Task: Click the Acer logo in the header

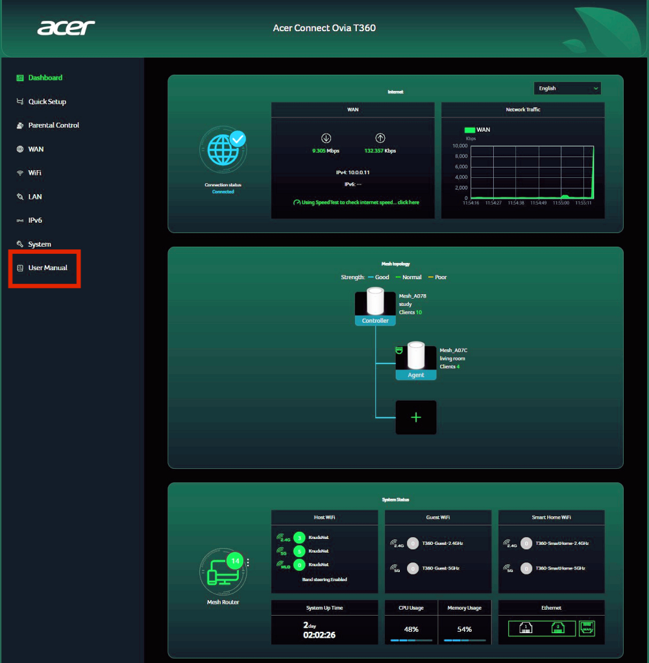Action: click(x=66, y=28)
